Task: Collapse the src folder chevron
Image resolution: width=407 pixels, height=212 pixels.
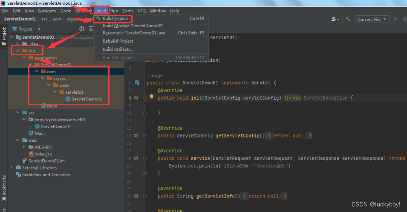Action: tap(17, 112)
